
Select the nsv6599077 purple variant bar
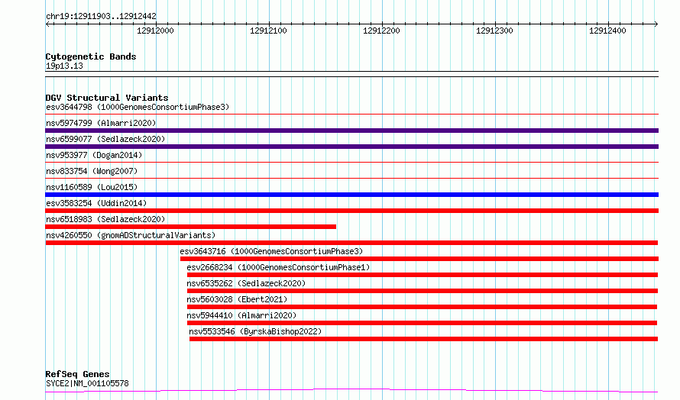click(351, 147)
